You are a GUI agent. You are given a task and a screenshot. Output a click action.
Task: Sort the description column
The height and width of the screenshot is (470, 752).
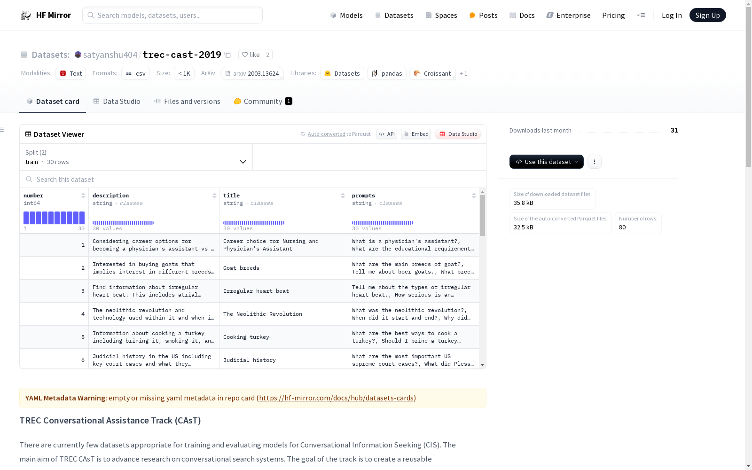pyautogui.click(x=214, y=196)
